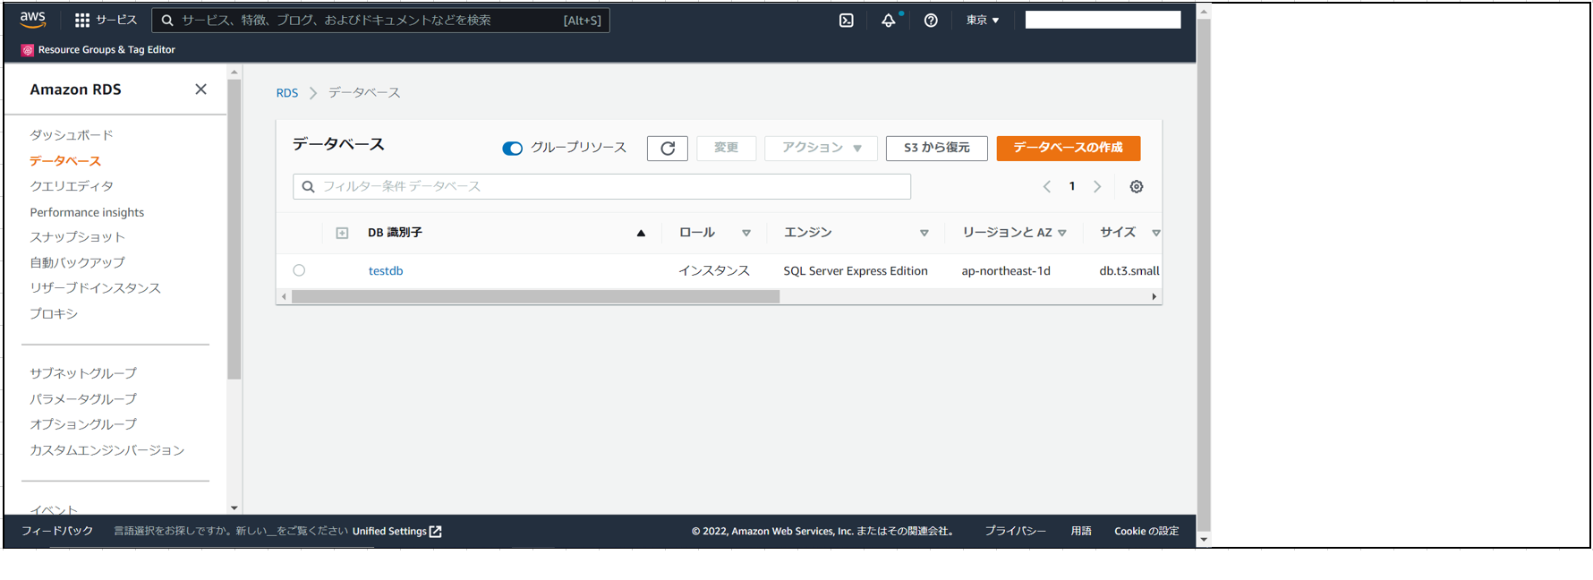Open the 用語 footer link
This screenshot has width=1593, height=580.
pos(1081,531)
